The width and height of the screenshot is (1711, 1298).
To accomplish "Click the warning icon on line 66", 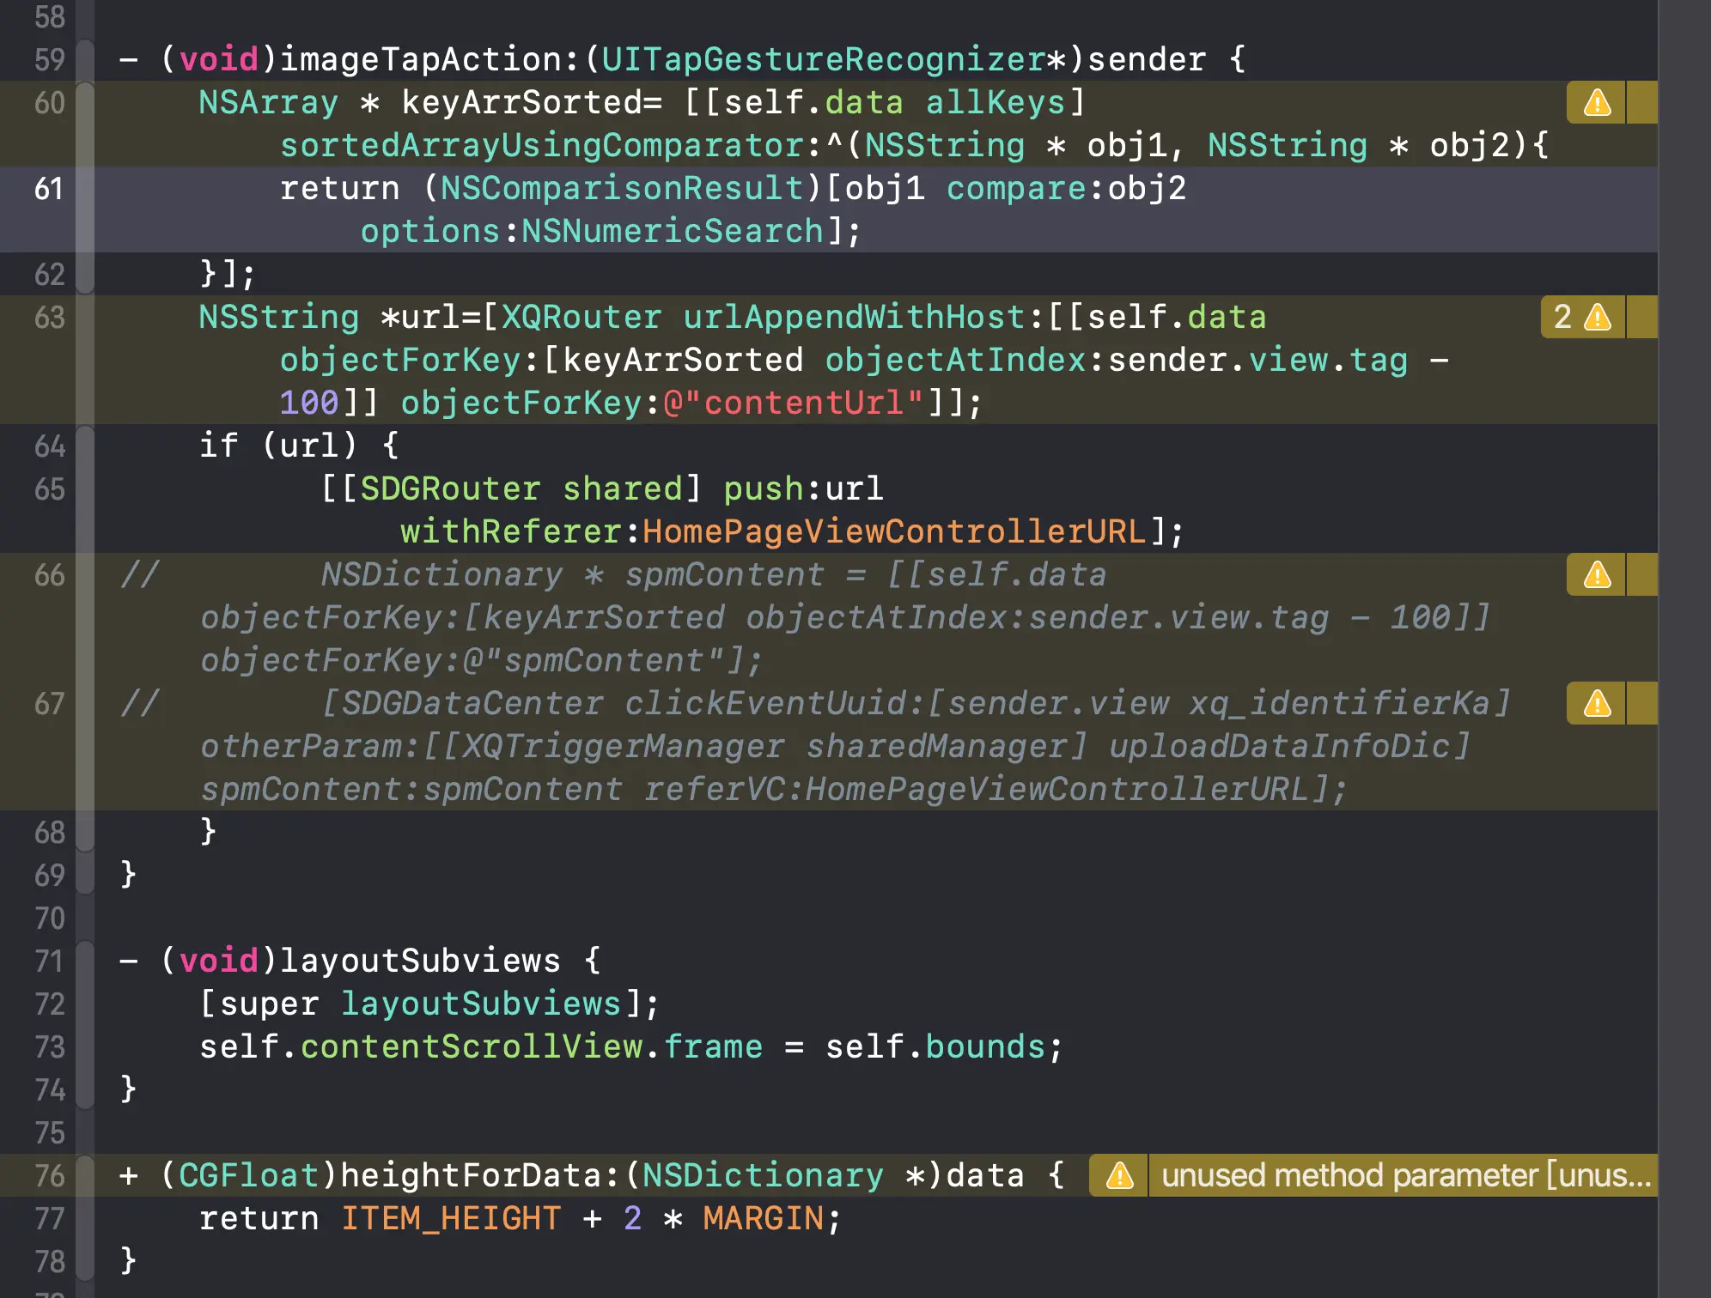I will [x=1596, y=575].
